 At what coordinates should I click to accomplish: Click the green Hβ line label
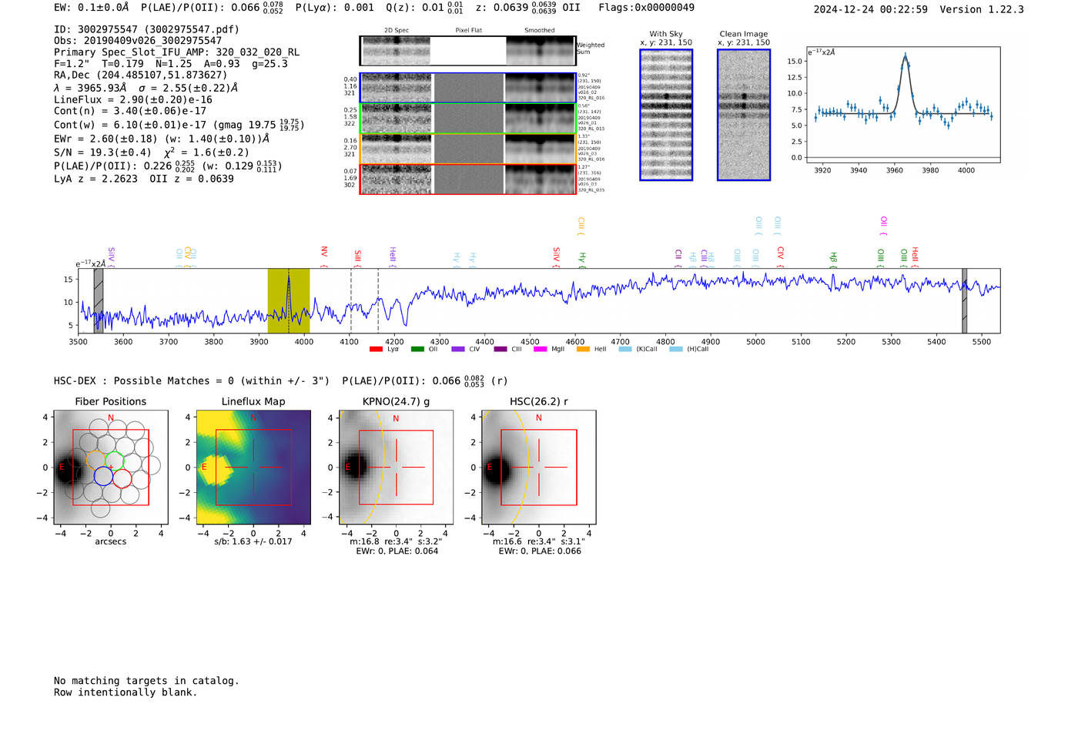[833, 258]
